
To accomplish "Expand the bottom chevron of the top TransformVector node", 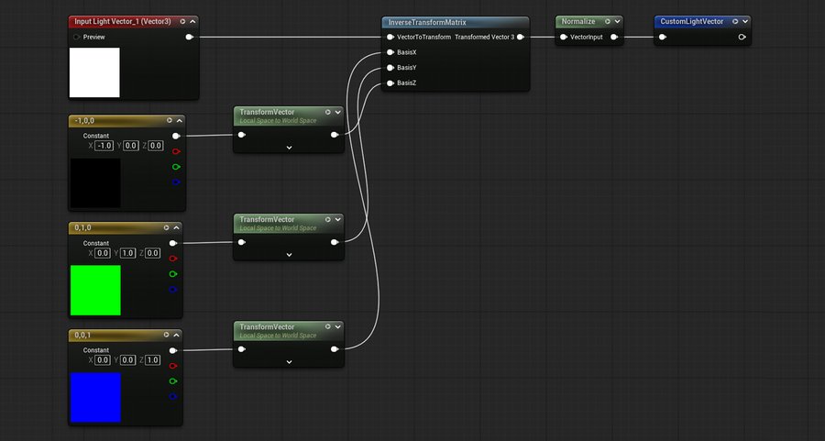I will [x=289, y=147].
